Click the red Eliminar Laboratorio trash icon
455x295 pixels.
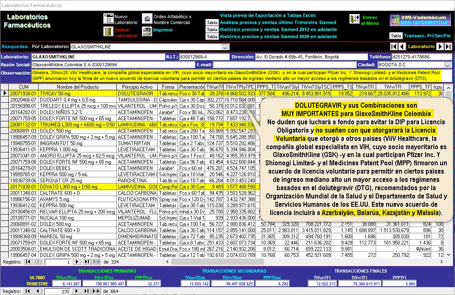(108, 31)
